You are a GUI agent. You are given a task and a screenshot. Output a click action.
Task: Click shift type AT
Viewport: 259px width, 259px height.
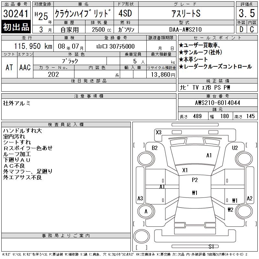coord(9,67)
